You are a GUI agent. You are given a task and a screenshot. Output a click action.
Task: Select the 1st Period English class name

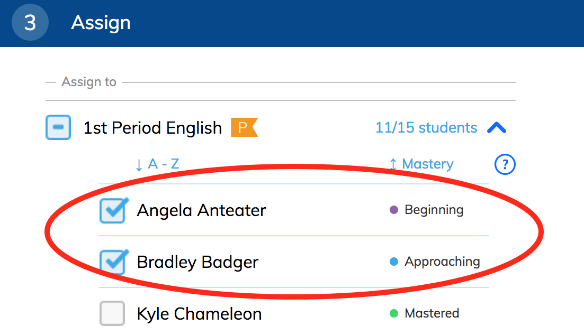click(x=152, y=127)
